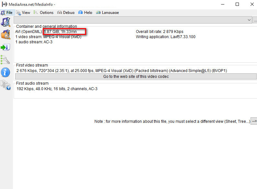Viewport: 257px width, 189px height.
Task: Click the MediaInfo title bar app icon
Action: 5,4
